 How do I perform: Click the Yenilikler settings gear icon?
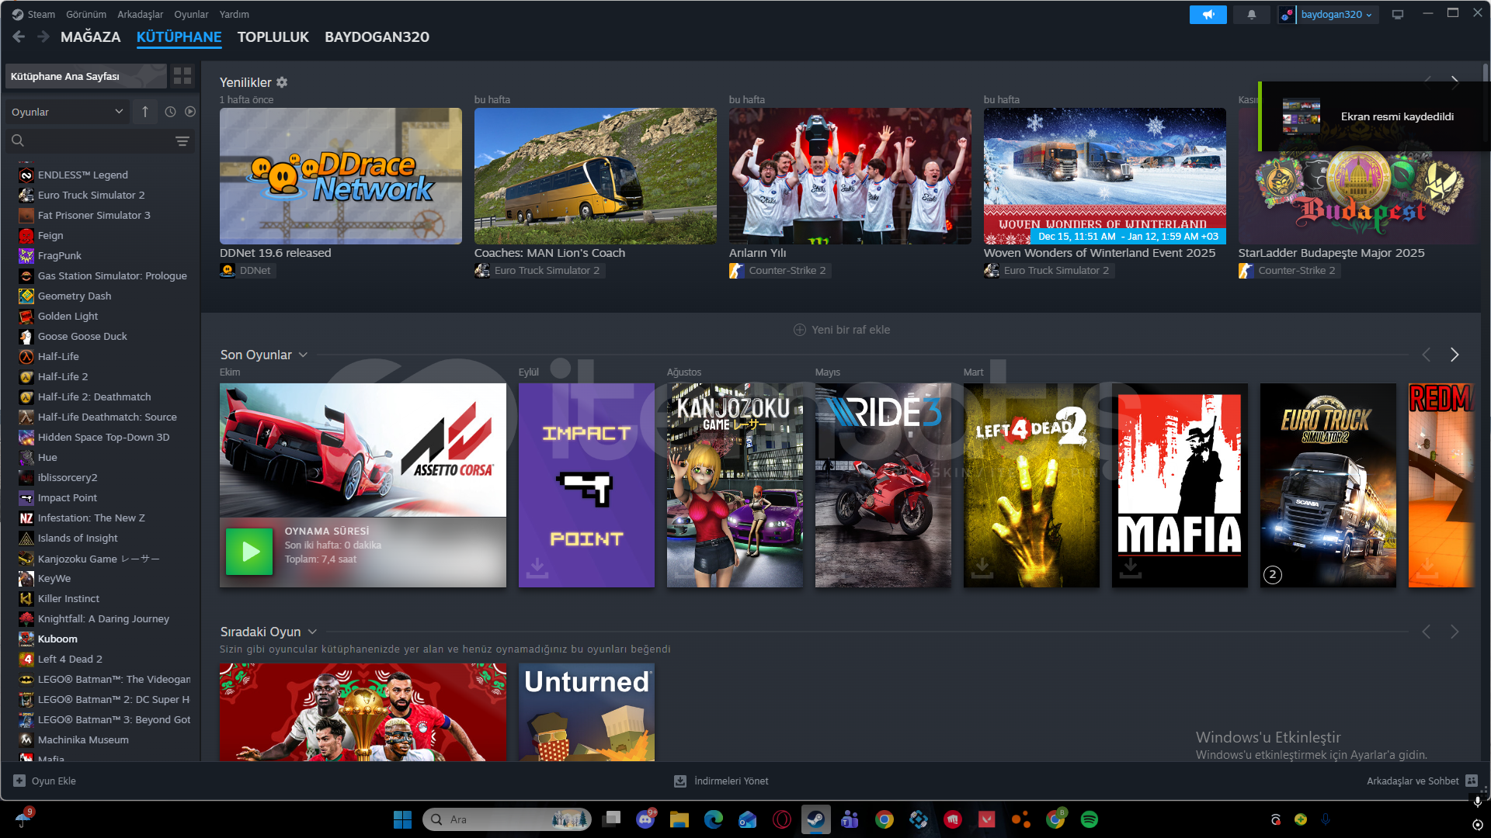click(282, 82)
